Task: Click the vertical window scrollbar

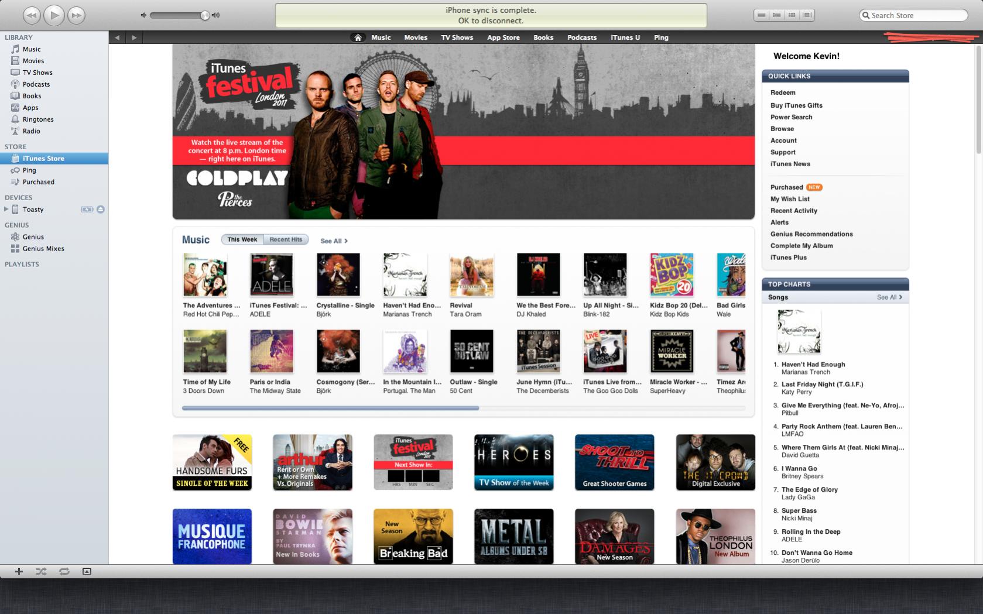Action: pyautogui.click(x=978, y=100)
